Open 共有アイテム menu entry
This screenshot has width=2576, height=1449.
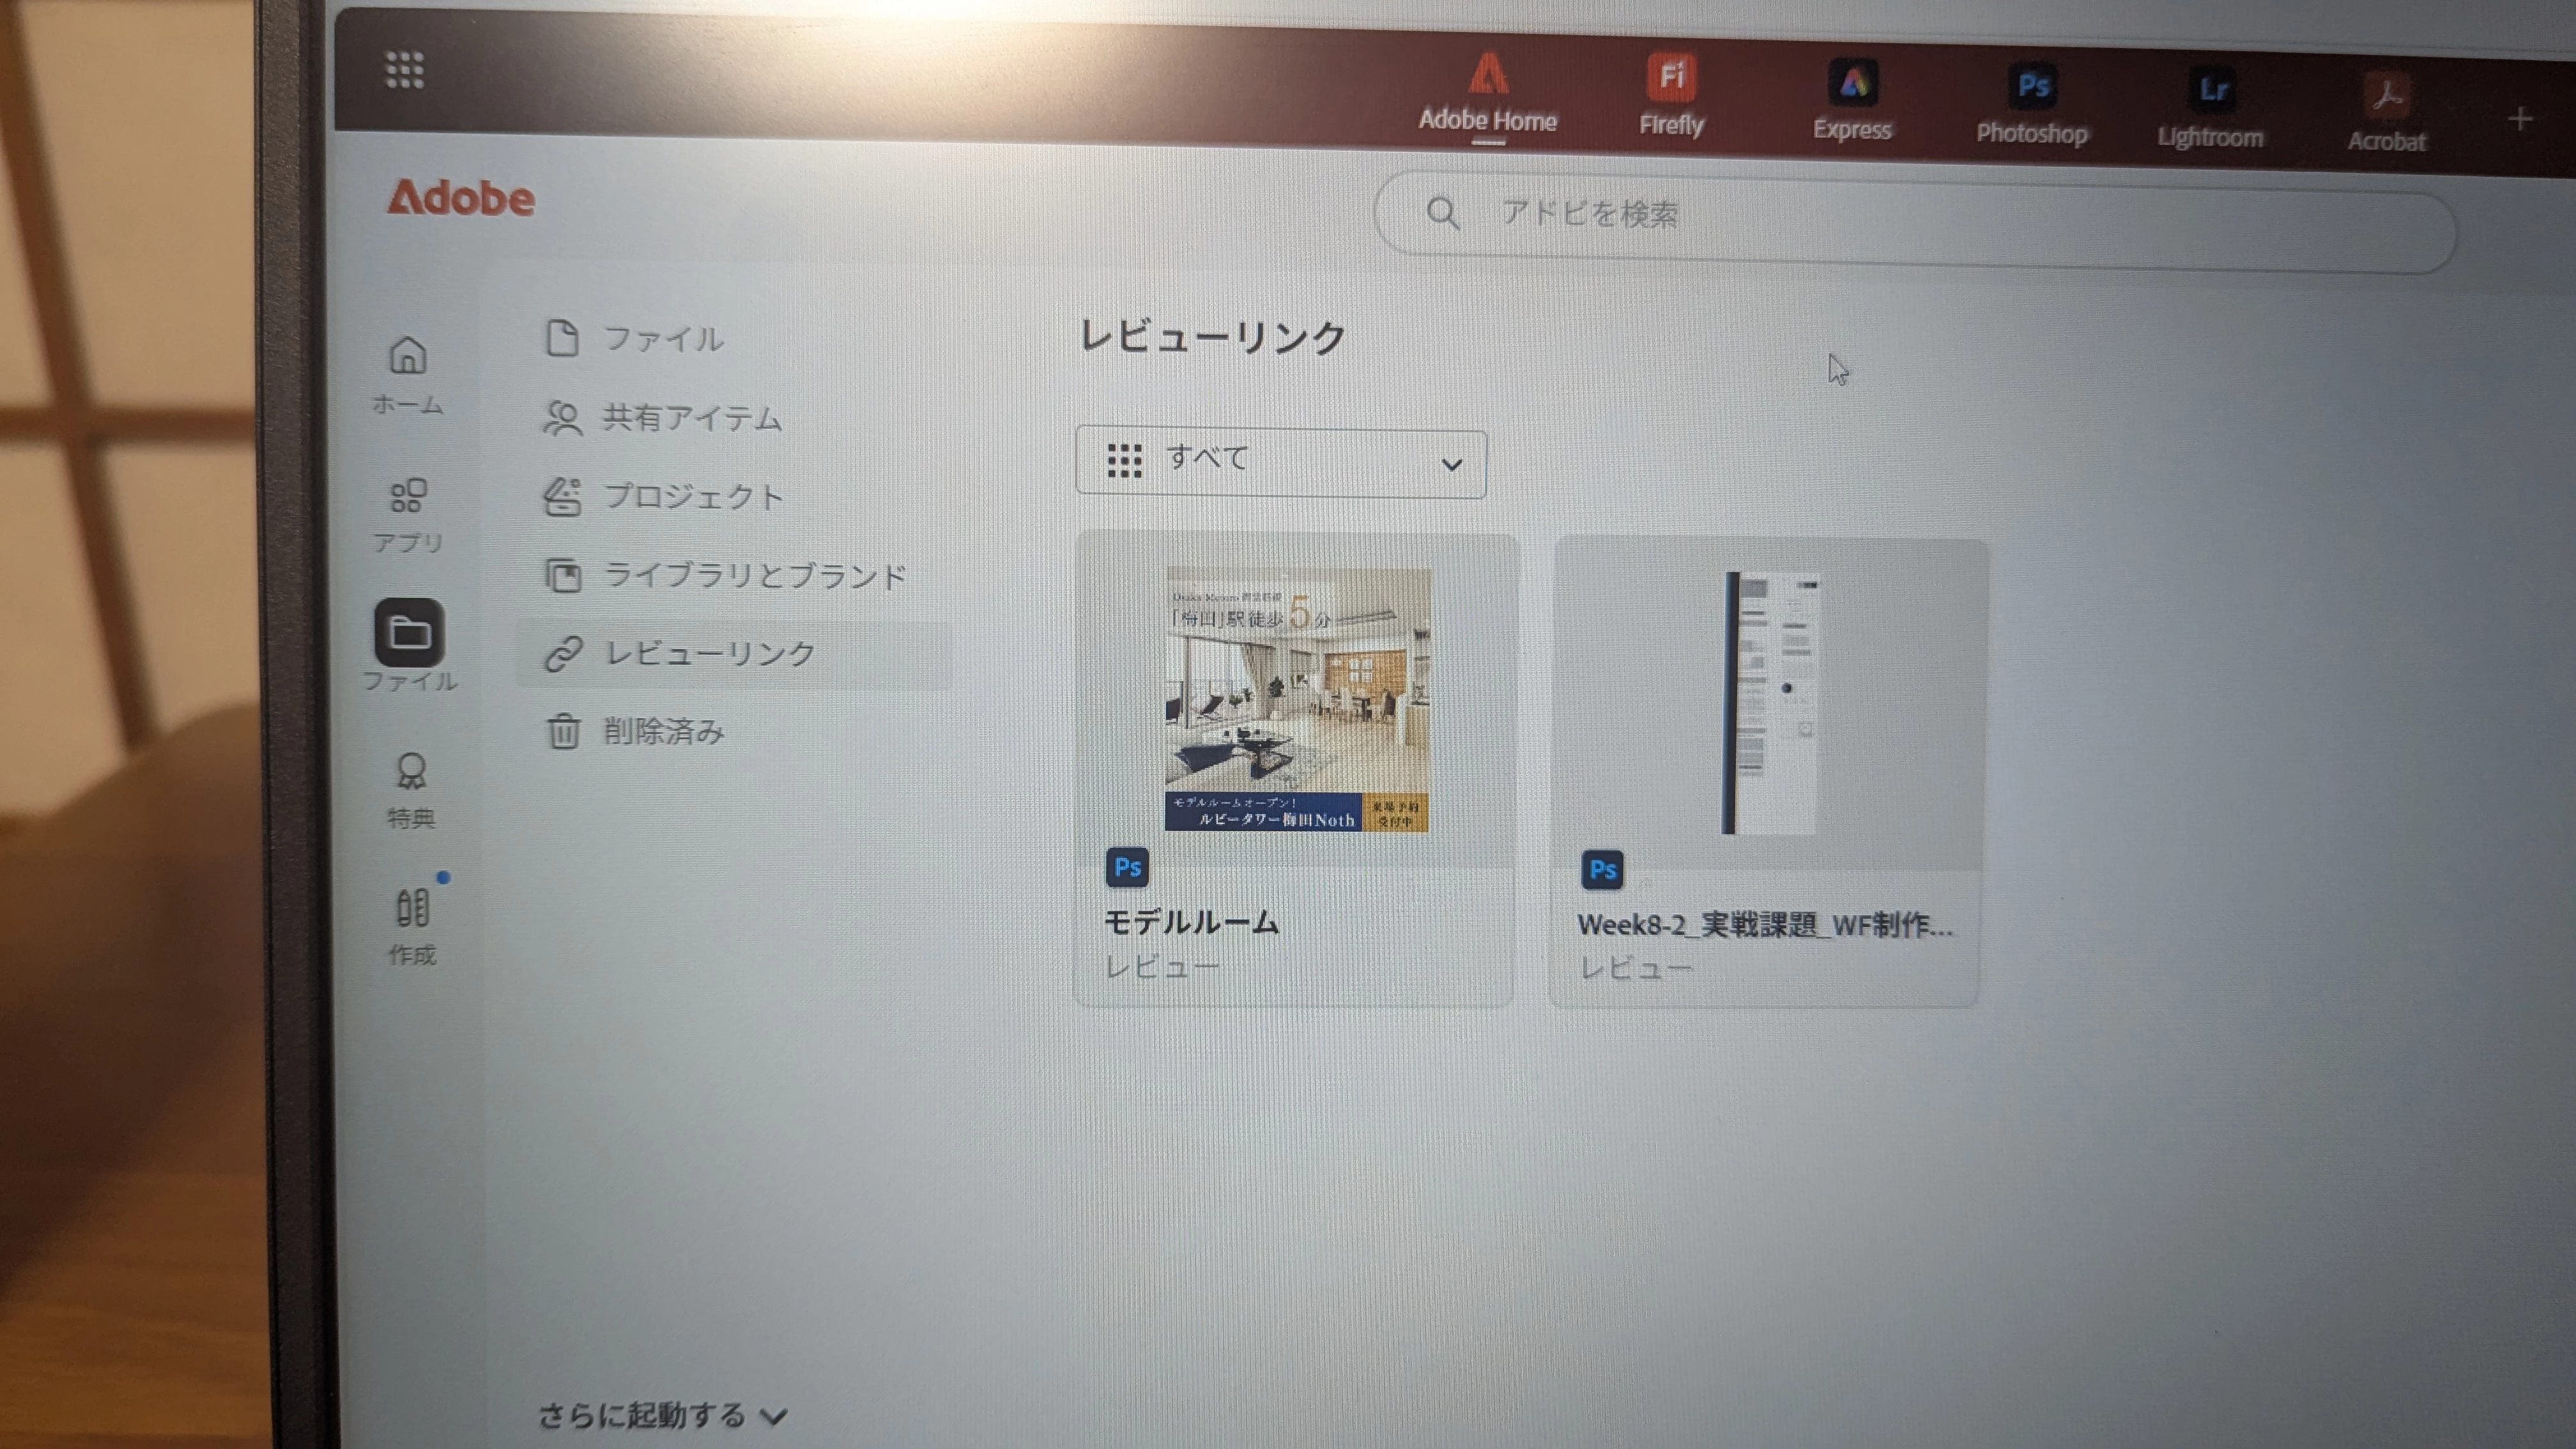coord(690,418)
